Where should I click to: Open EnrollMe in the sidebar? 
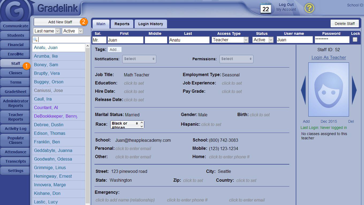point(15,54)
